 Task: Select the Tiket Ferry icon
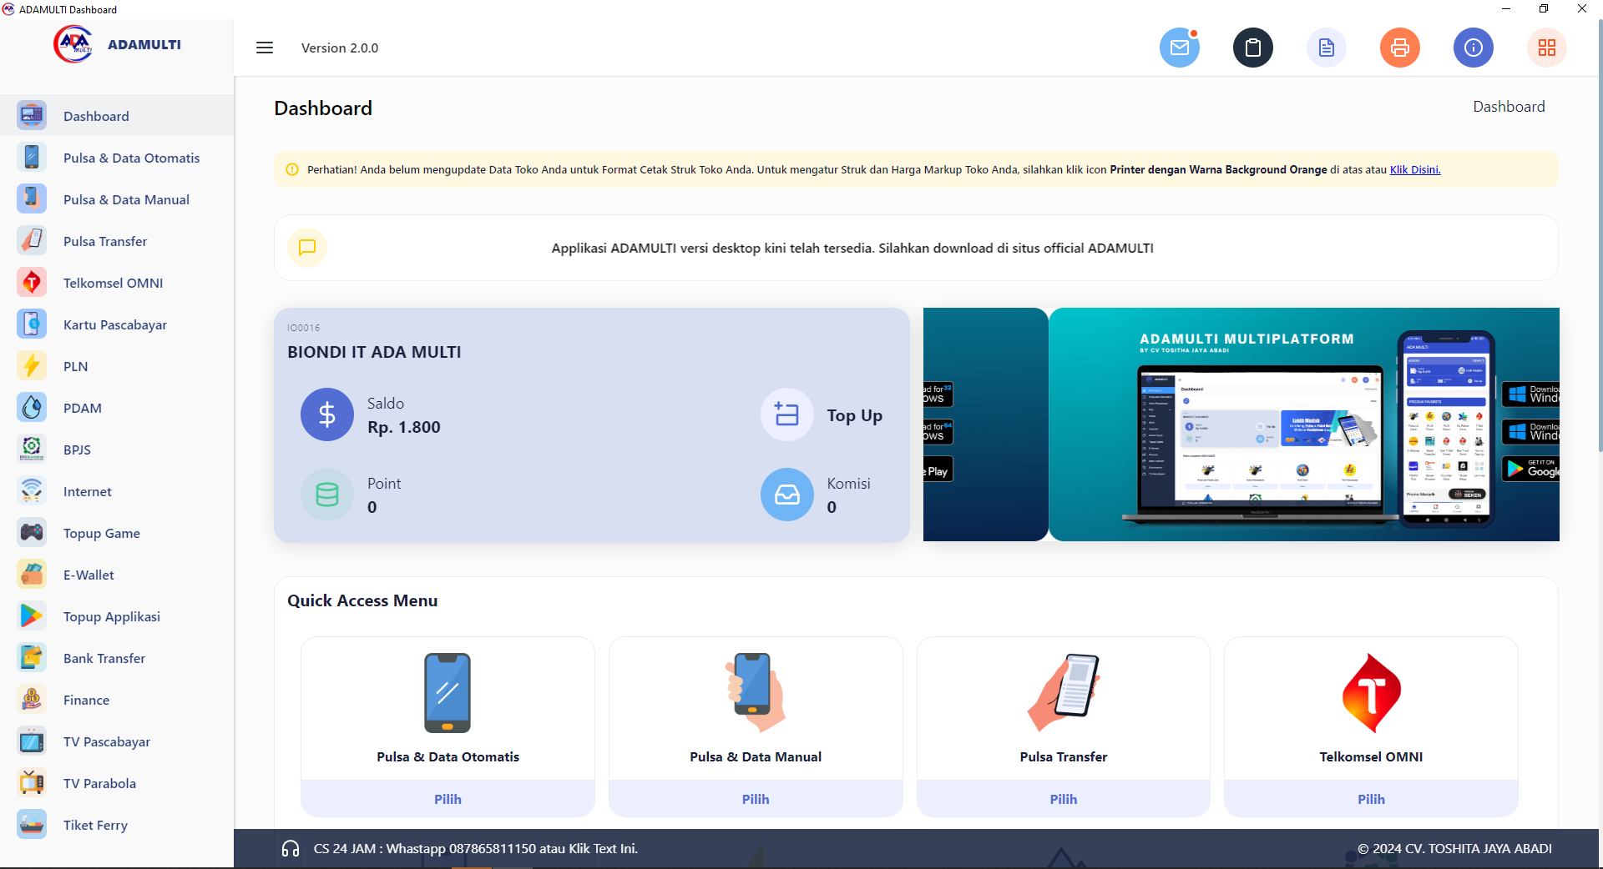tap(32, 824)
